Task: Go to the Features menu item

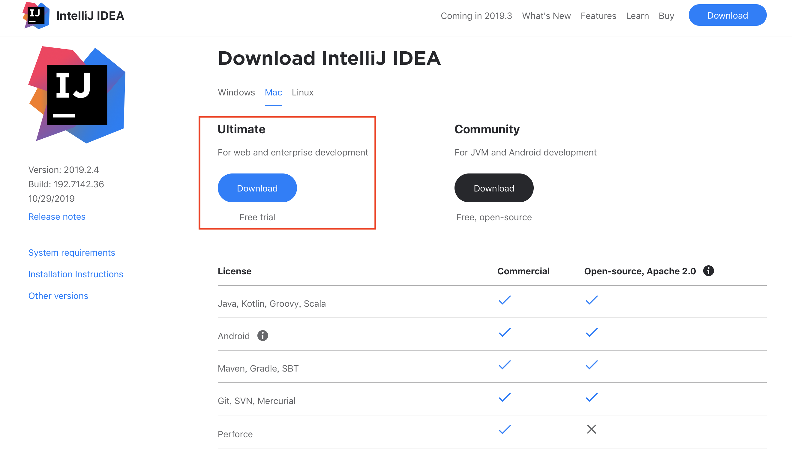Action: click(x=598, y=16)
